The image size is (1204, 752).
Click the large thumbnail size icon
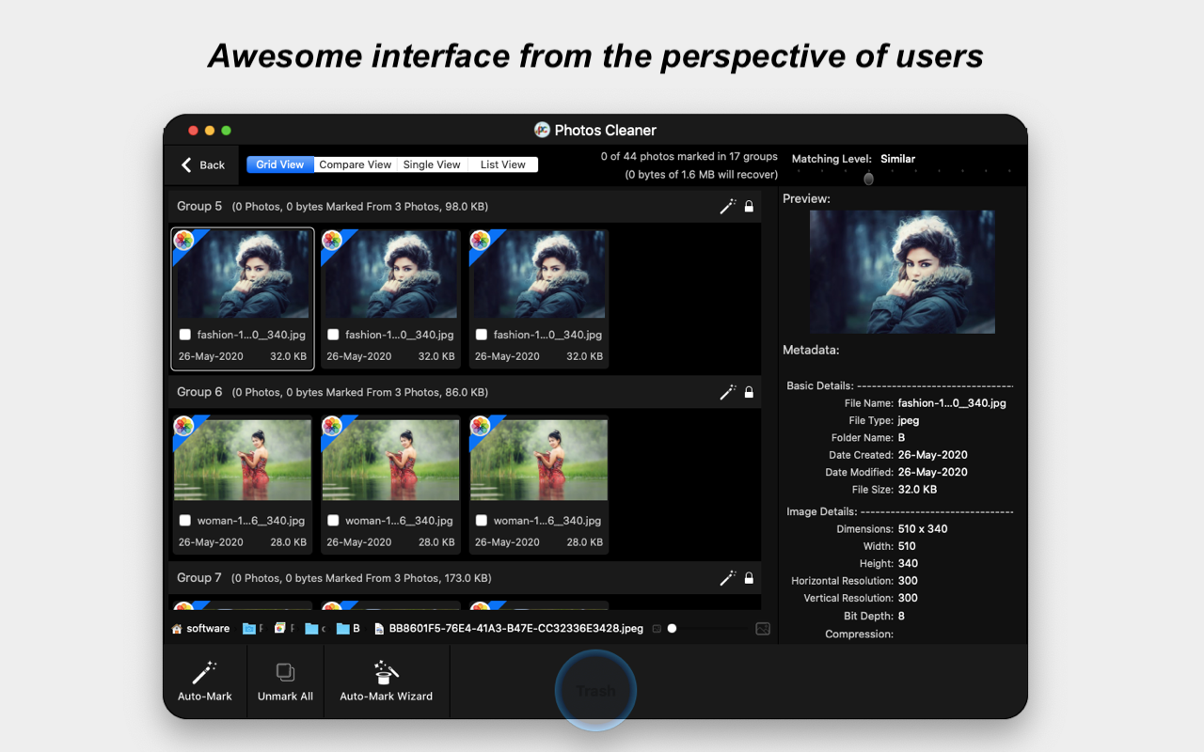pyautogui.click(x=763, y=629)
